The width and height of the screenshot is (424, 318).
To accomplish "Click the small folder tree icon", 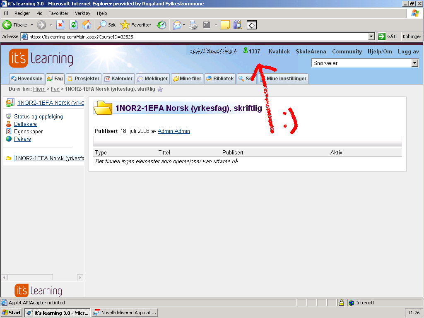I will click(9, 158).
